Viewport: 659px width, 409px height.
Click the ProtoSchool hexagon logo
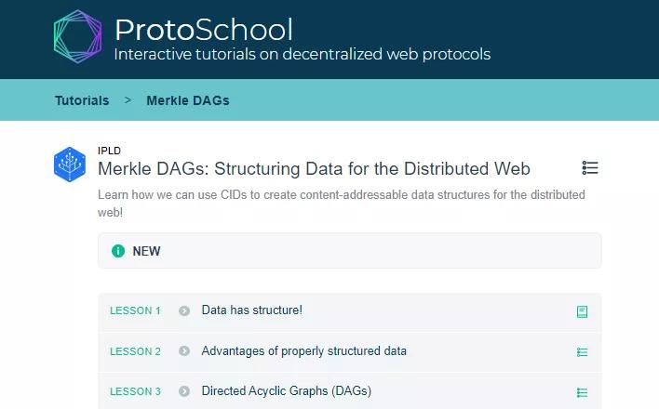tap(78, 36)
